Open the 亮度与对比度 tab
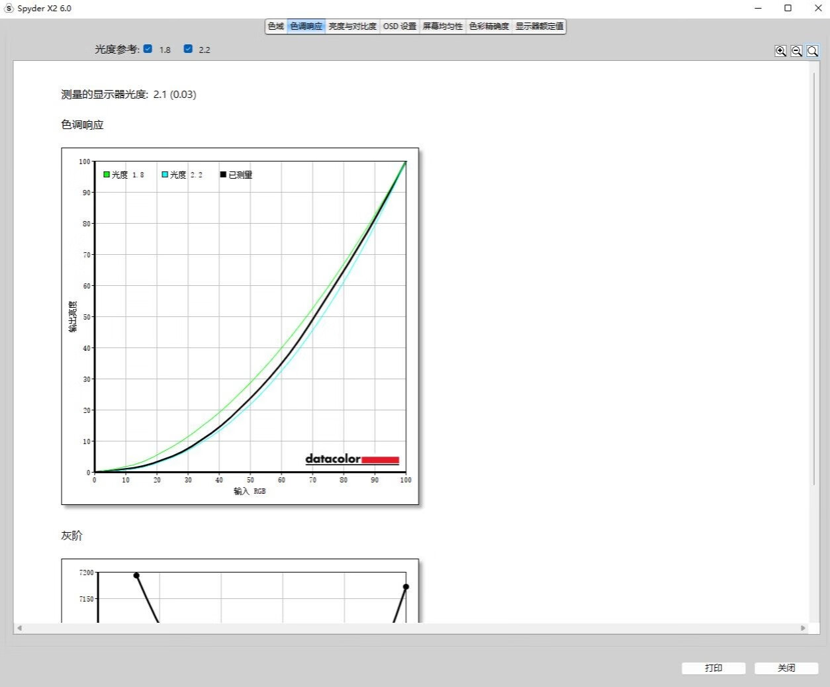The image size is (830, 687). 352,26
